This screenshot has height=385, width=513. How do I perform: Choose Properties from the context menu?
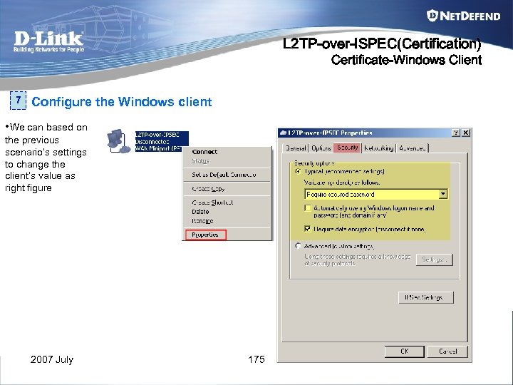click(x=205, y=235)
